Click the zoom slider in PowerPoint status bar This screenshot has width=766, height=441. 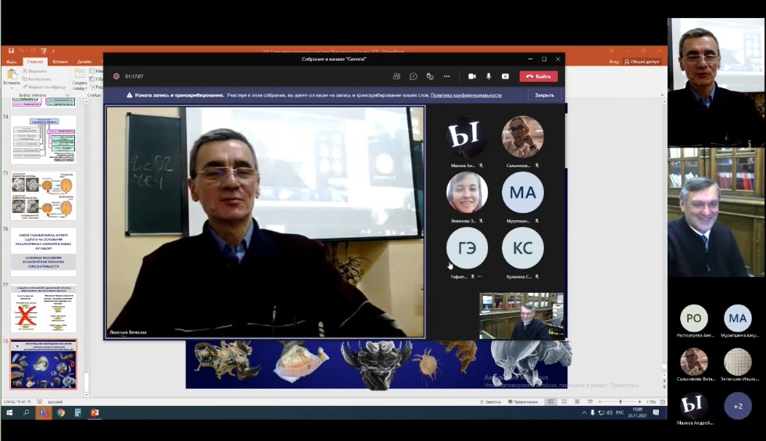tap(621, 401)
